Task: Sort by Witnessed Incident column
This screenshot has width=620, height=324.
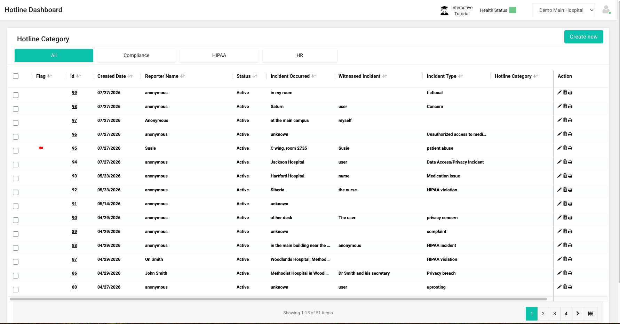Action: 384,76
